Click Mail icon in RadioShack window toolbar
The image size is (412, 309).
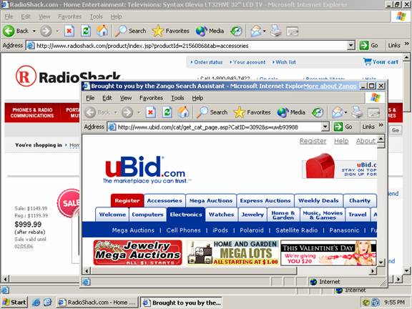255,31
